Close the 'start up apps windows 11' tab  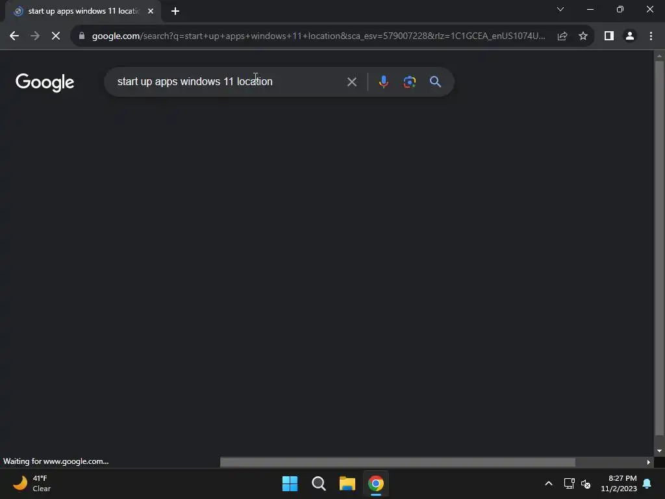[x=151, y=11]
